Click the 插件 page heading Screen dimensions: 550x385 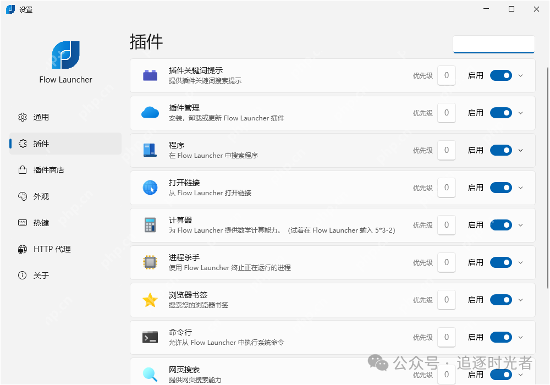[x=146, y=42]
